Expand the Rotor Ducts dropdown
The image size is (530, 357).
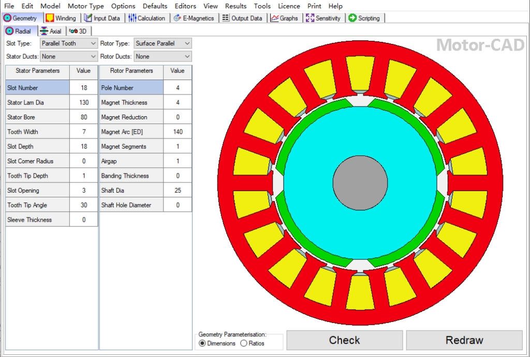(163, 56)
